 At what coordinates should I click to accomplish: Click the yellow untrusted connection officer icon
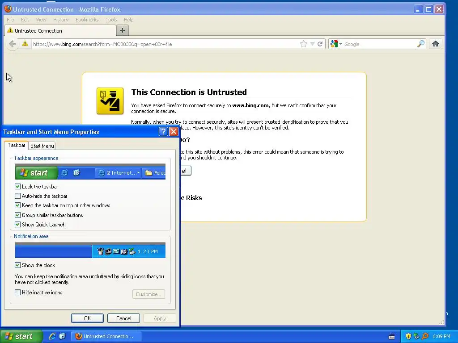point(110,101)
